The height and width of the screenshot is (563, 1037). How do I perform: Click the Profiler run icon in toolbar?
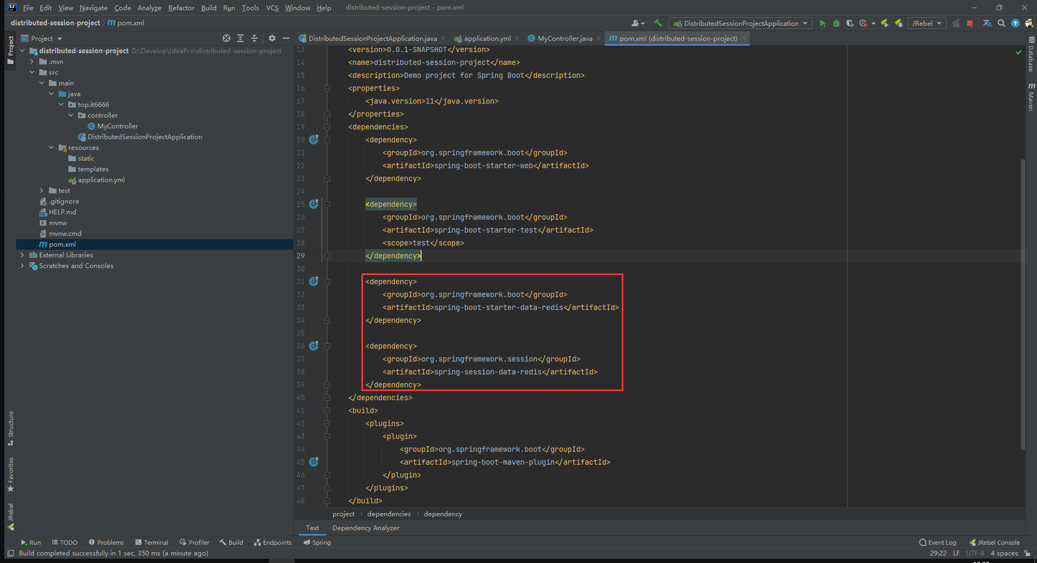[x=863, y=23]
